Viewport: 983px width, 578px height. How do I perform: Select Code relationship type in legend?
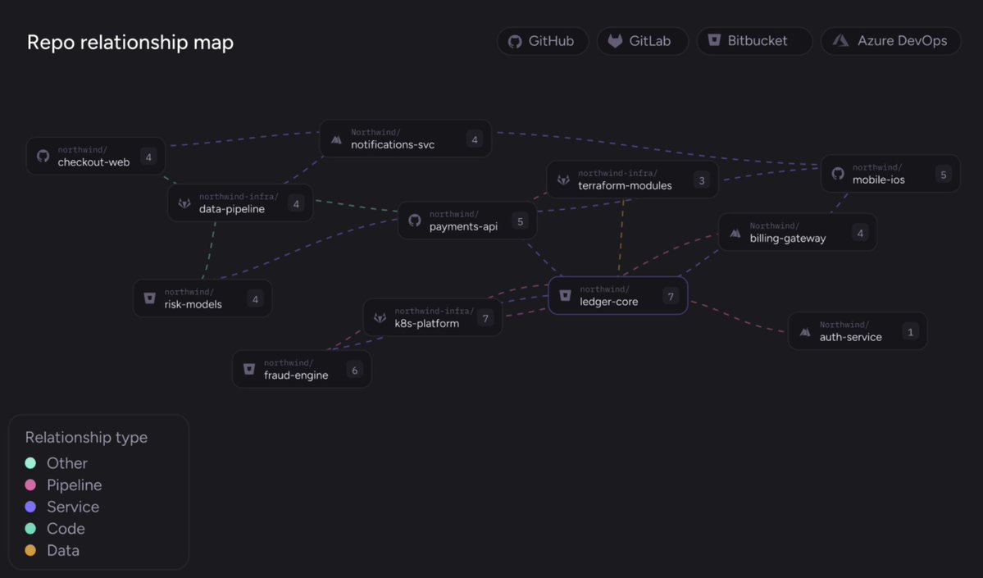pos(55,529)
